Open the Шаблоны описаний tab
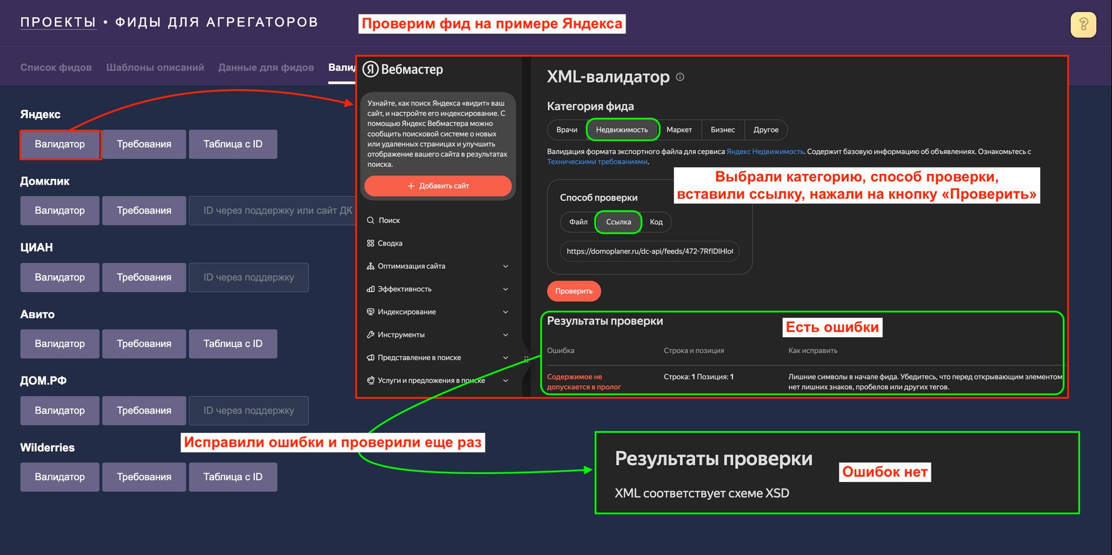This screenshot has height=555, width=1112. click(155, 67)
